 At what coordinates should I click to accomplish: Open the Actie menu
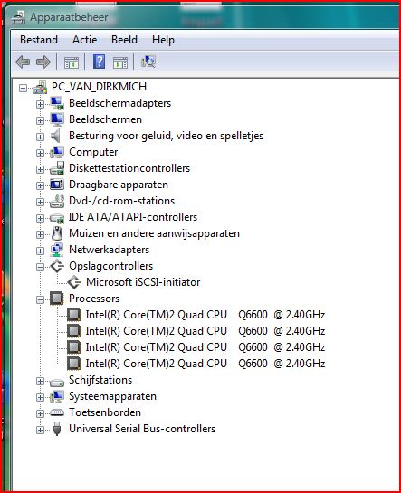[x=84, y=40]
